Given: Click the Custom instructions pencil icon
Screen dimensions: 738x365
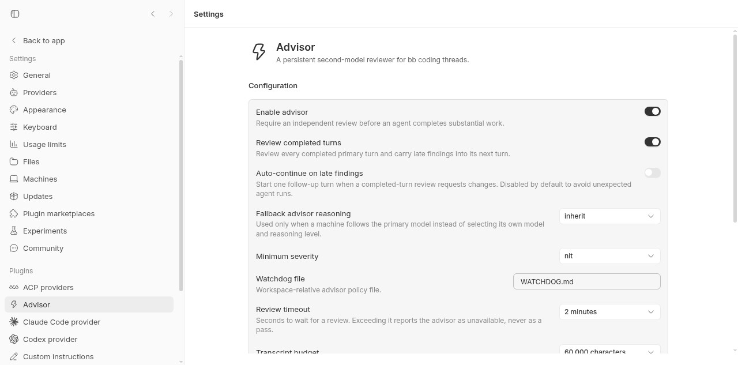Looking at the screenshot, I should (x=14, y=356).
